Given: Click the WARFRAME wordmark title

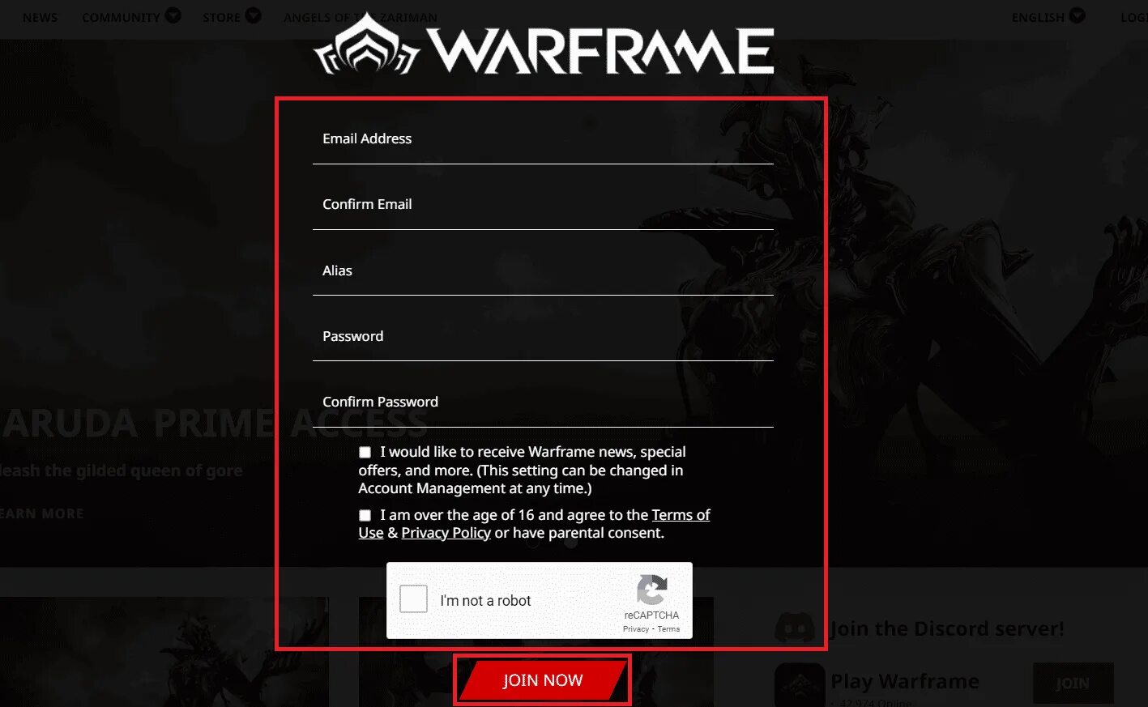Looking at the screenshot, I should pos(600,50).
